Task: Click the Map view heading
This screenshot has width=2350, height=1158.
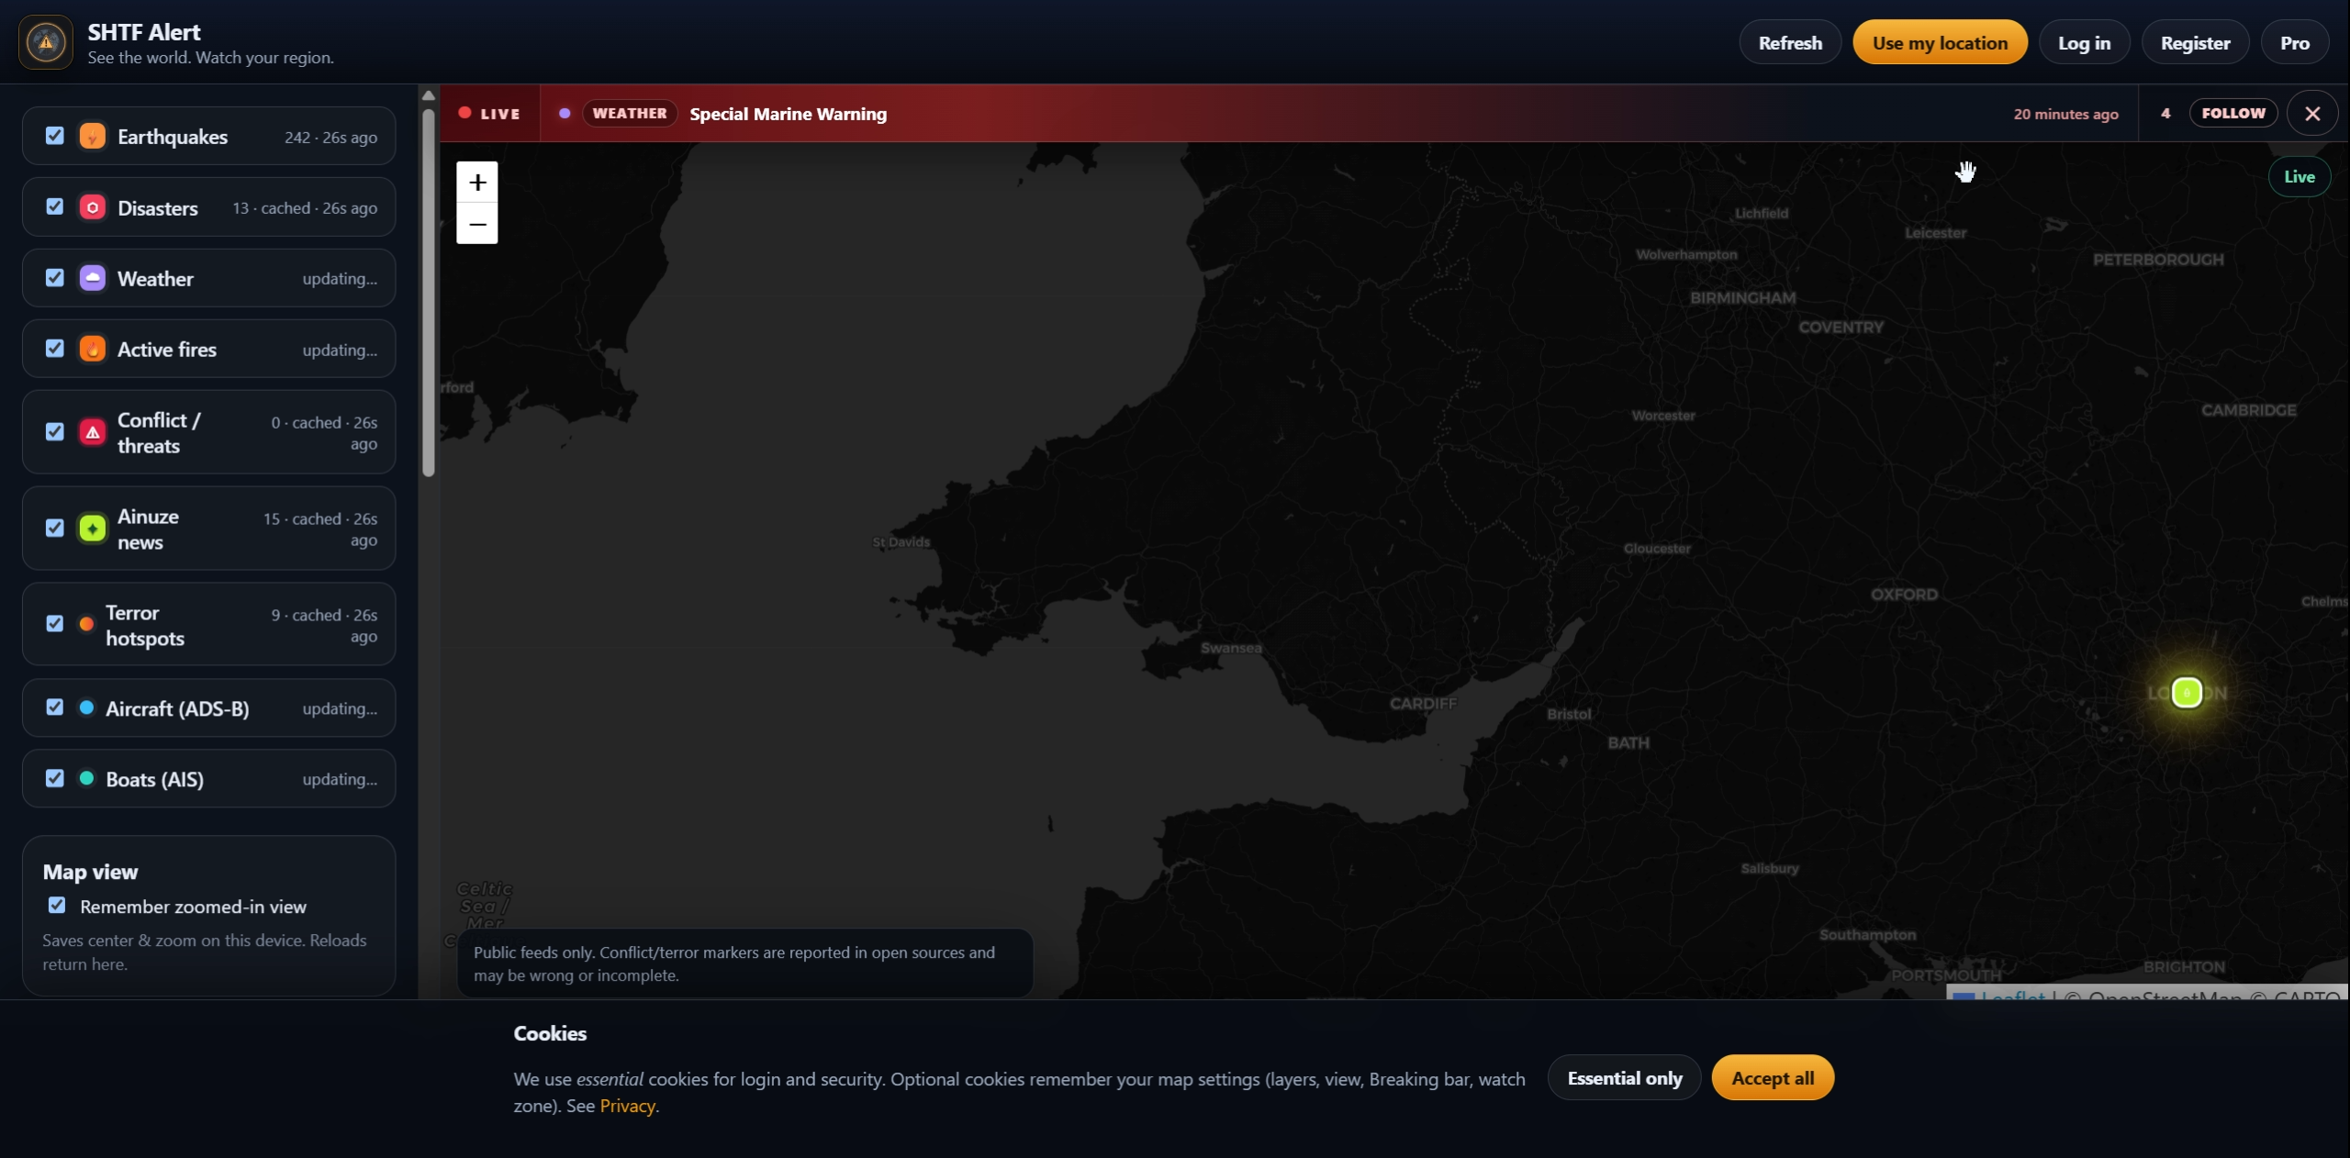Action: click(x=90, y=872)
